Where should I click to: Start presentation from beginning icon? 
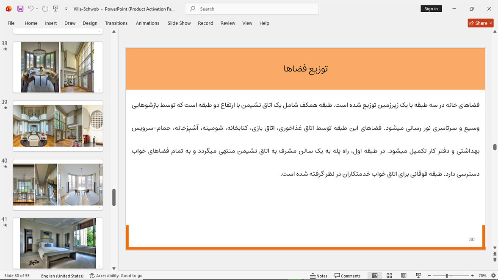55,8
